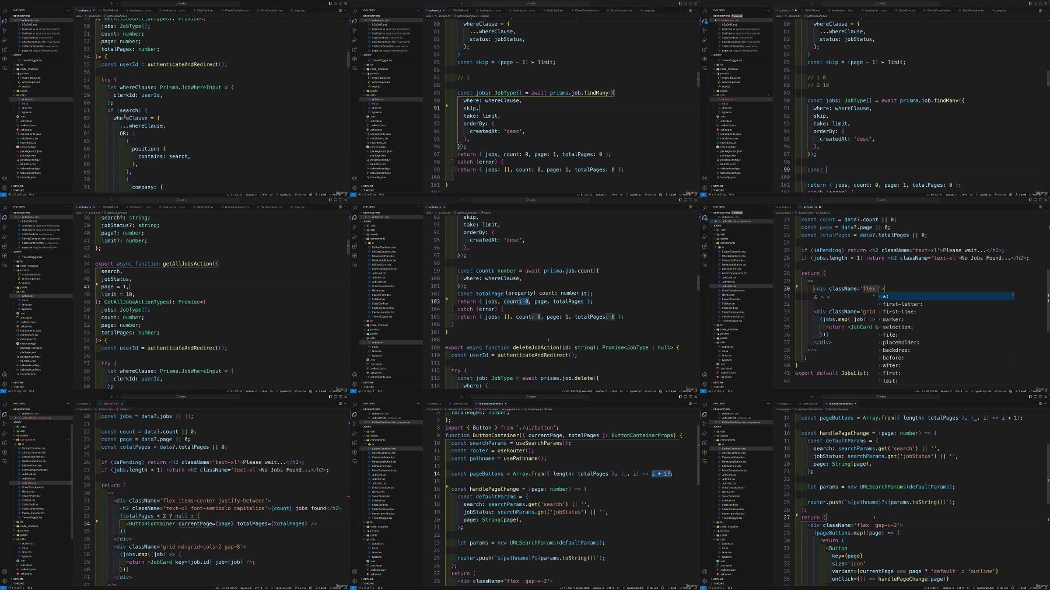1050x590 pixels.
Task: Select unsaved JobsList.tsx tab in the autocomplete window
Action: (810, 207)
